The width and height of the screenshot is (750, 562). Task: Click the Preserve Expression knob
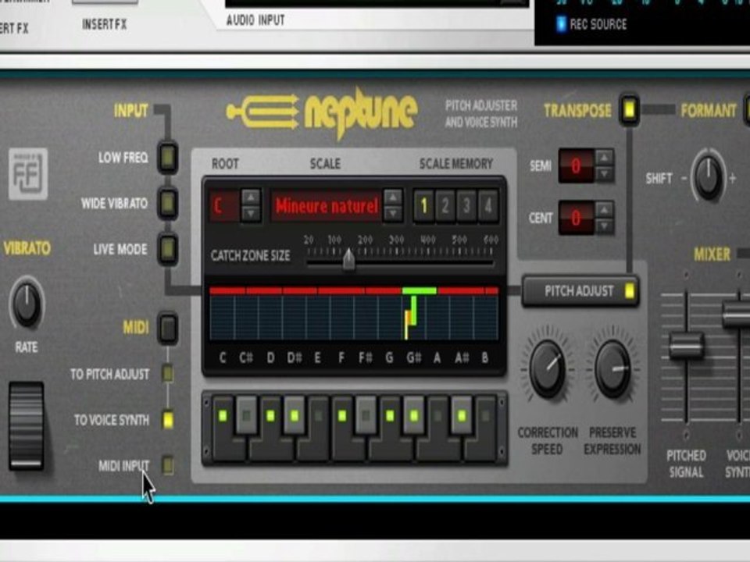point(612,369)
